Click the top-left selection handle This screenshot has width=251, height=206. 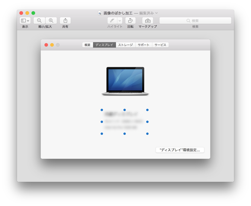tap(102, 110)
